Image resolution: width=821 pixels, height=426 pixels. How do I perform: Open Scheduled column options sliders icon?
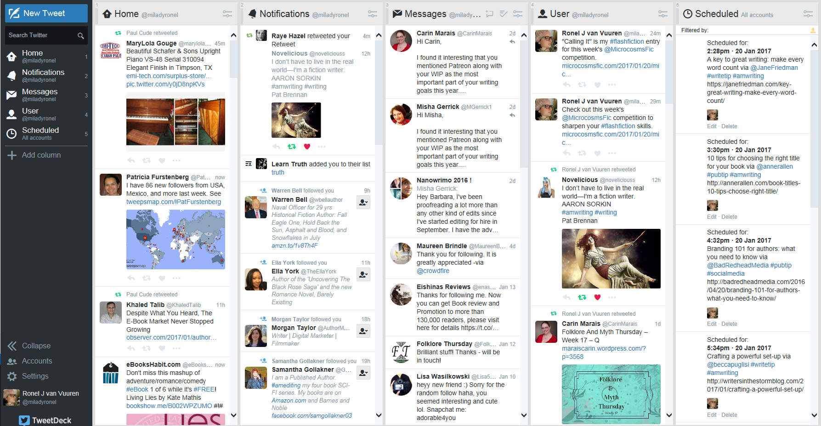(808, 14)
